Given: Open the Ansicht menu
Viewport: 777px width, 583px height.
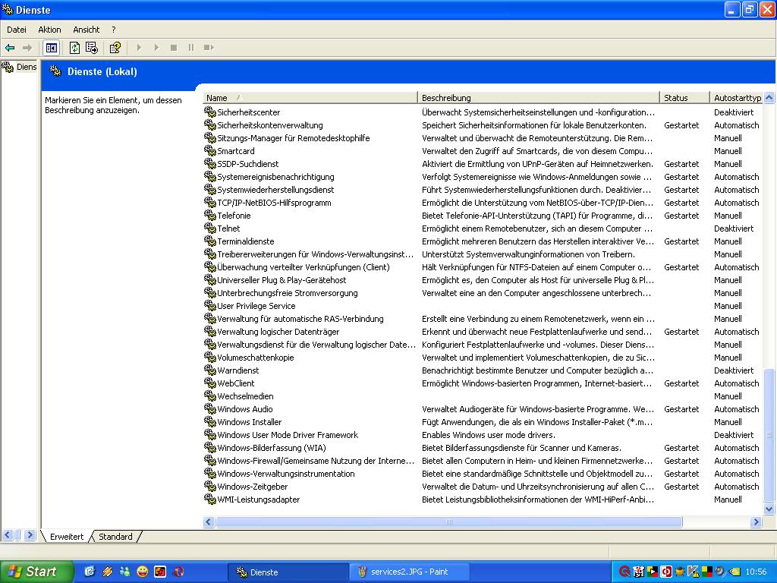Looking at the screenshot, I should tap(87, 30).
